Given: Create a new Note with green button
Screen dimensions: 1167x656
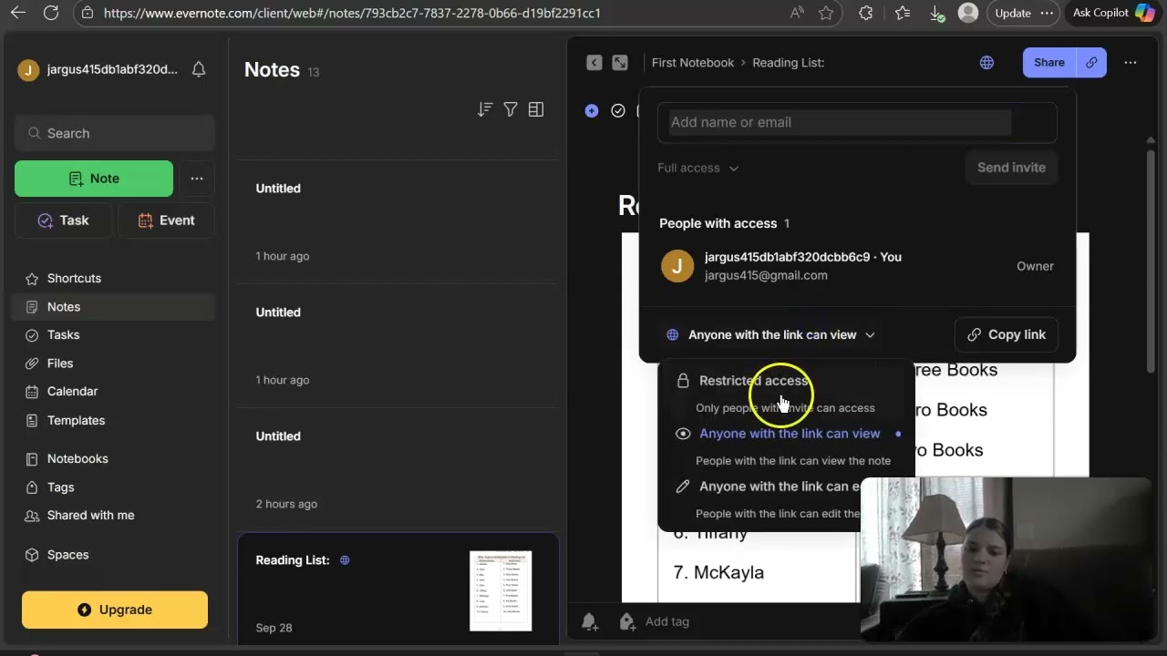Looking at the screenshot, I should click(x=94, y=179).
